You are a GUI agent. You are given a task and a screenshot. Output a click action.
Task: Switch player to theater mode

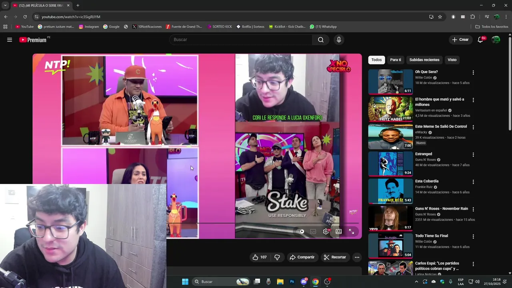339,232
